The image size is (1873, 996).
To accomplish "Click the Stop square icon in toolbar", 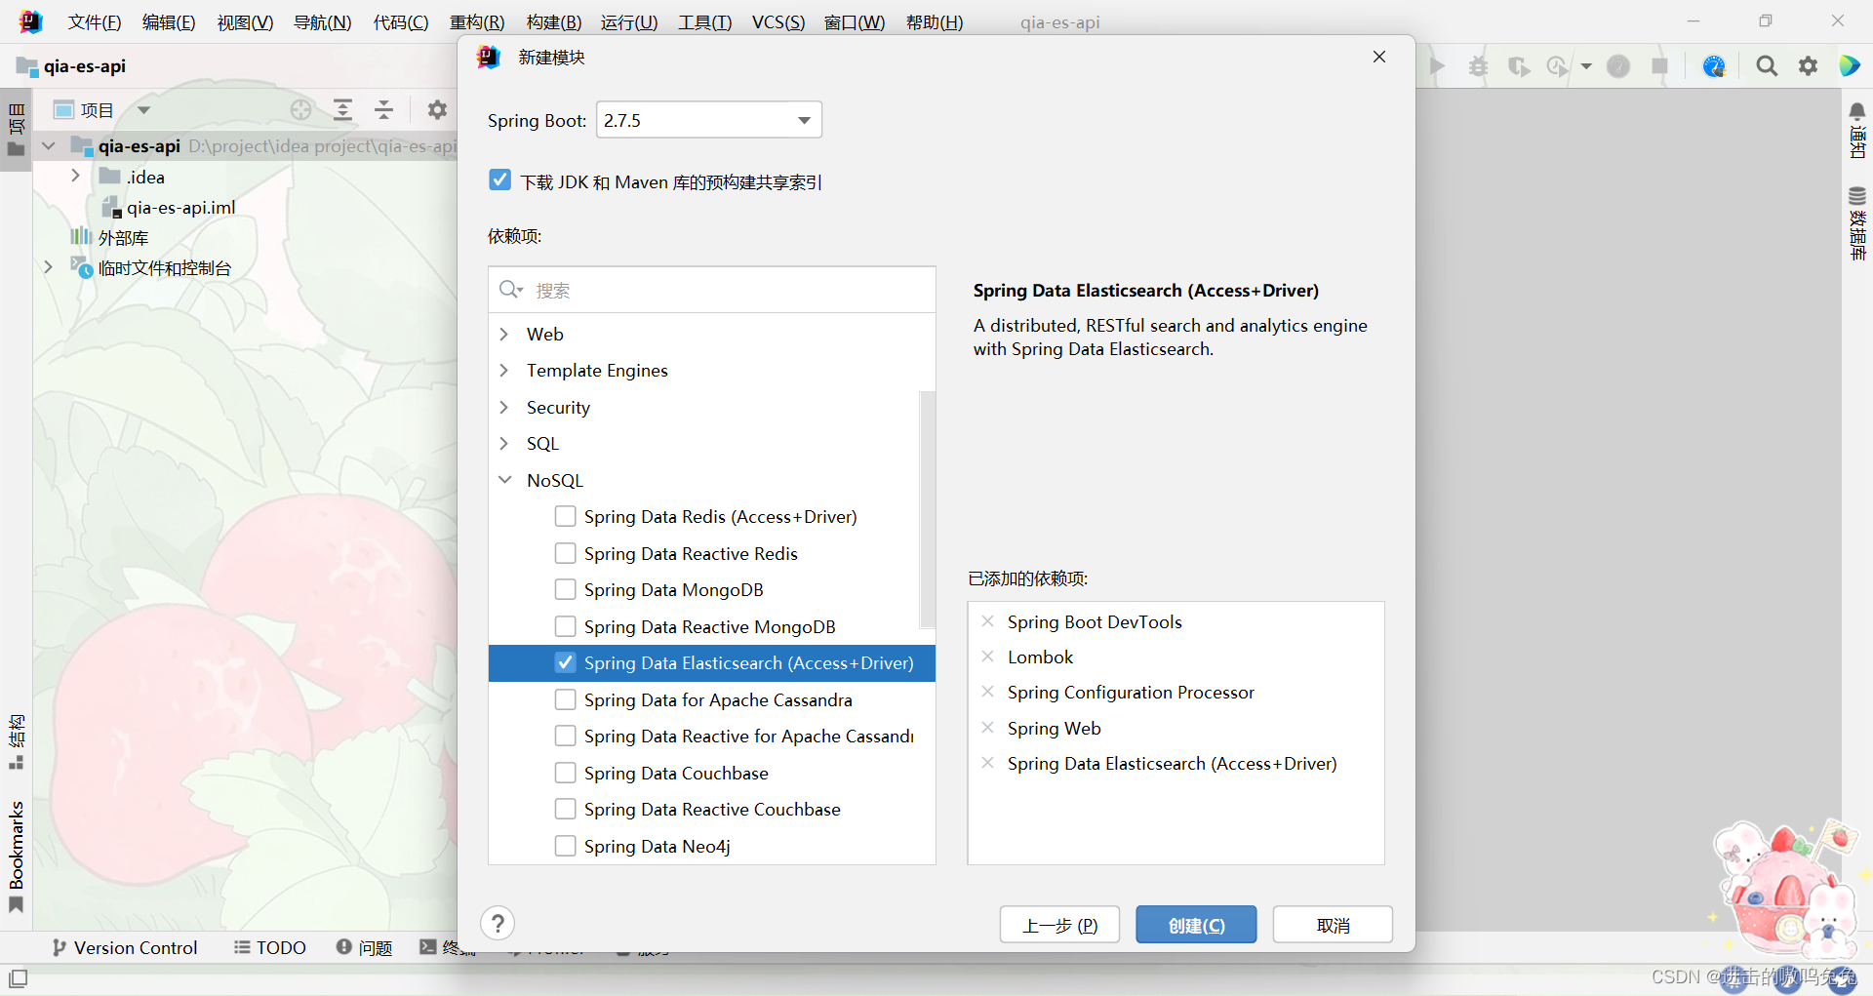I will point(1659,66).
